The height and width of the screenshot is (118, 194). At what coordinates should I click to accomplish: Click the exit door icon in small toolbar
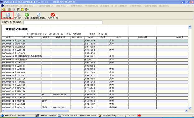coord(27,9)
